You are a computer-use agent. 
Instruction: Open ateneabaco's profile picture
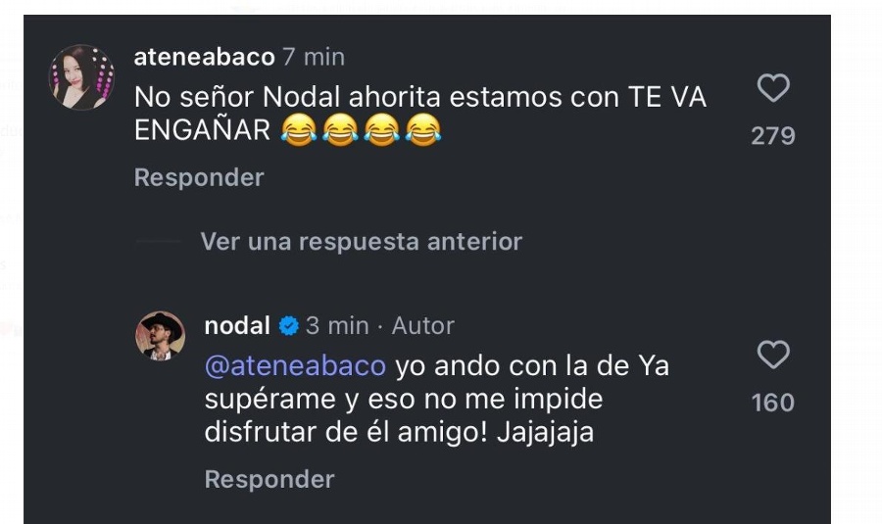tap(81, 77)
